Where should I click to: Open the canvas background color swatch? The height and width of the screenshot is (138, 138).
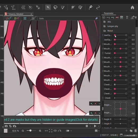tap(6, 131)
